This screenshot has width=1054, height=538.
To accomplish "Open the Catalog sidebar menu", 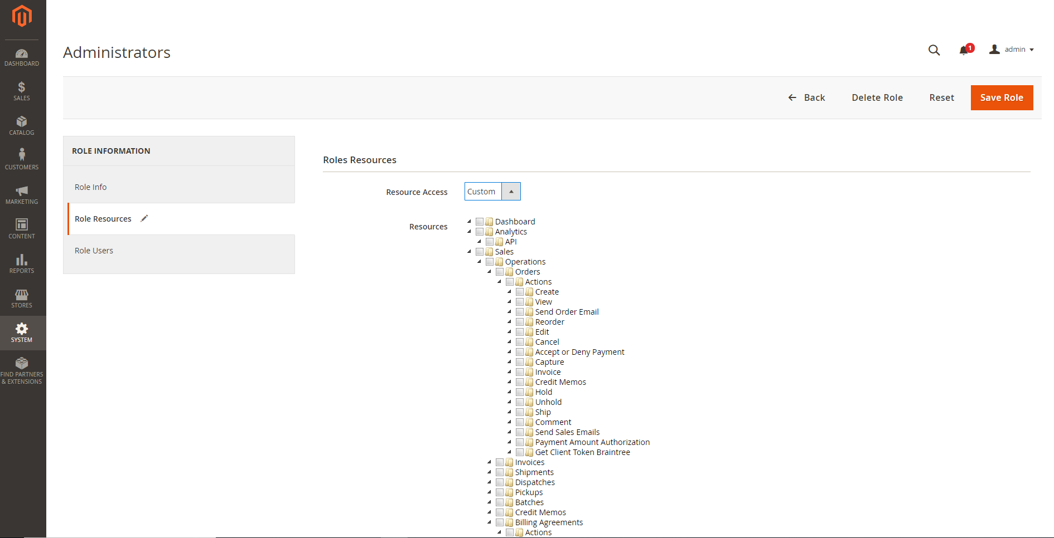I will click(x=22, y=125).
